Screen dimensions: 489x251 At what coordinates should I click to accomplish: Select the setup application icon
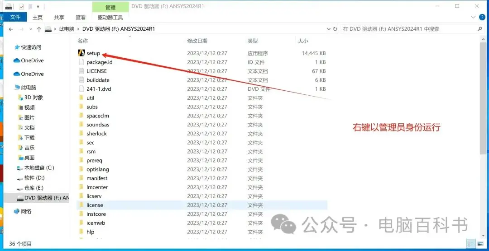[x=81, y=53]
